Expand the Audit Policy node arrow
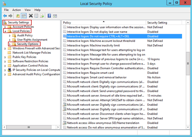 [x=10, y=36]
